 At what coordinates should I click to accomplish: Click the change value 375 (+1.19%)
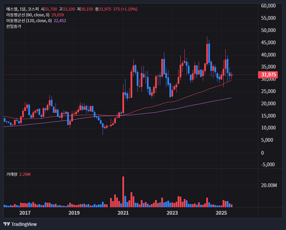coord(125,9)
